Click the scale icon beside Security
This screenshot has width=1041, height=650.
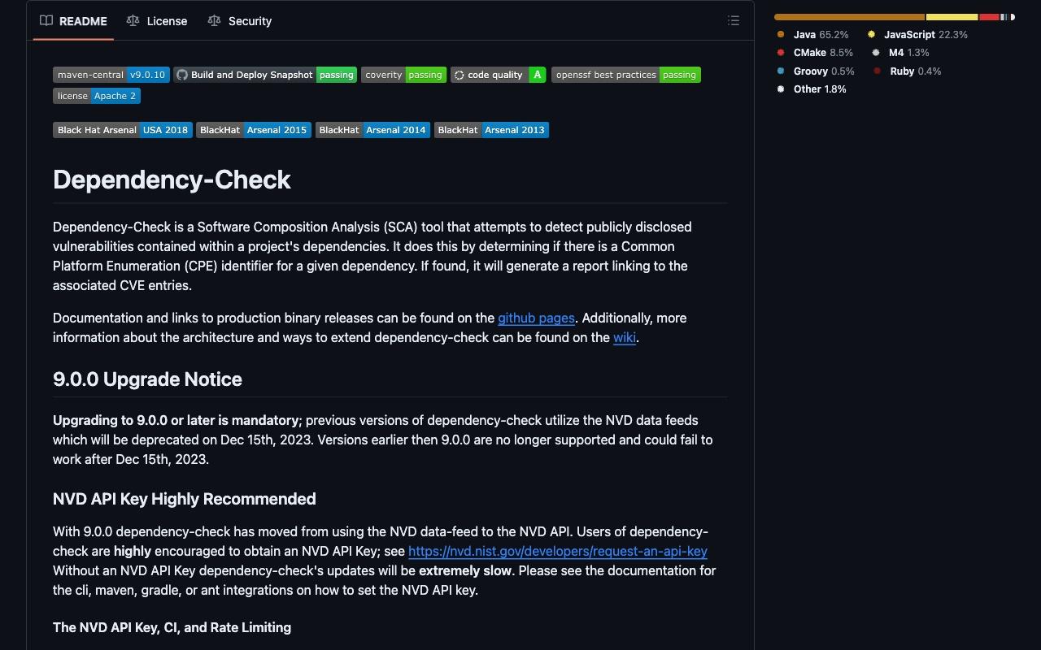click(214, 21)
